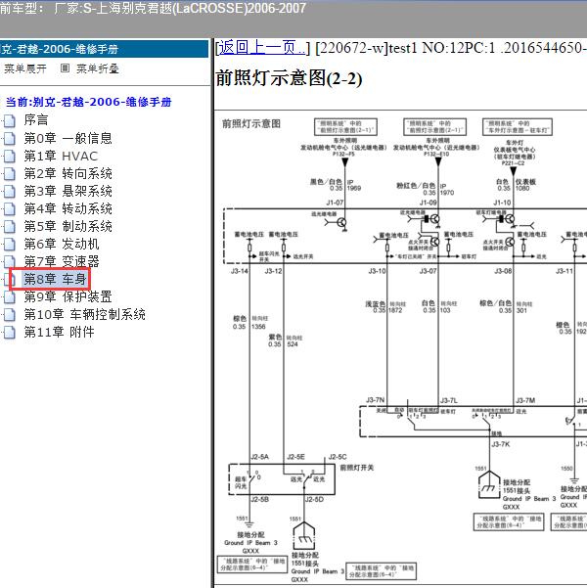Click the page icon beside 第3章 悬架系统
587x588 pixels.
point(9,191)
